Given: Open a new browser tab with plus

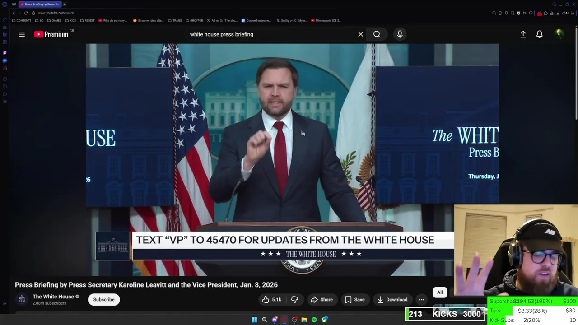Looking at the screenshot, I should pos(65,4).
